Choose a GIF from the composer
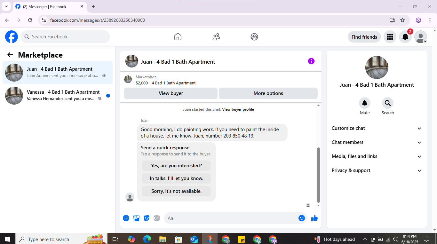 (157, 218)
